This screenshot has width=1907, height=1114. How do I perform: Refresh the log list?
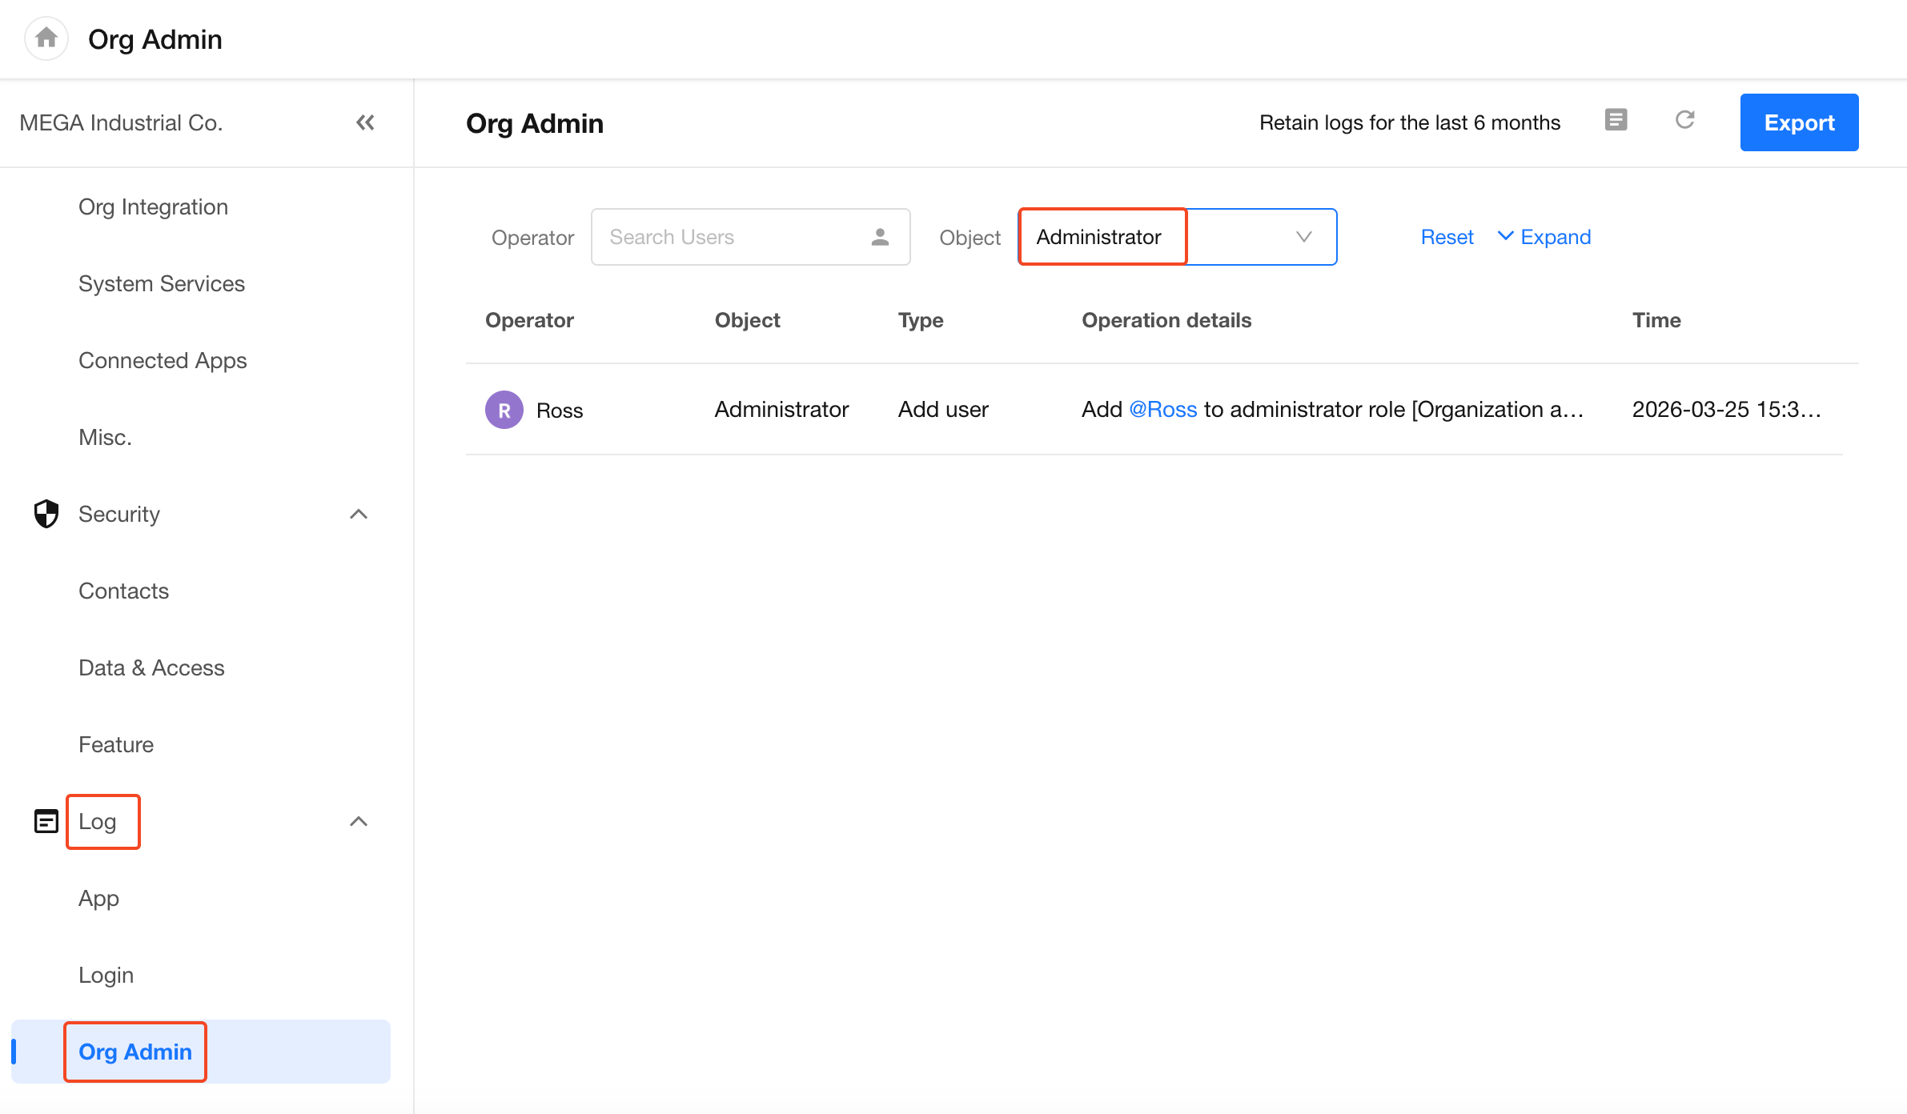click(1684, 120)
